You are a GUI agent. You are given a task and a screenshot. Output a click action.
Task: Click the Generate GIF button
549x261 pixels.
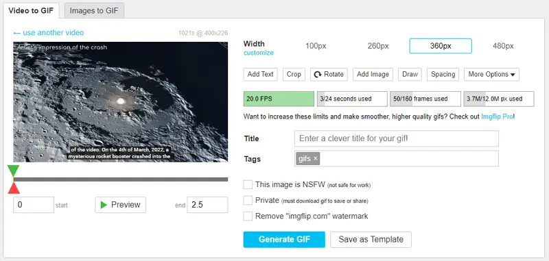point(284,240)
